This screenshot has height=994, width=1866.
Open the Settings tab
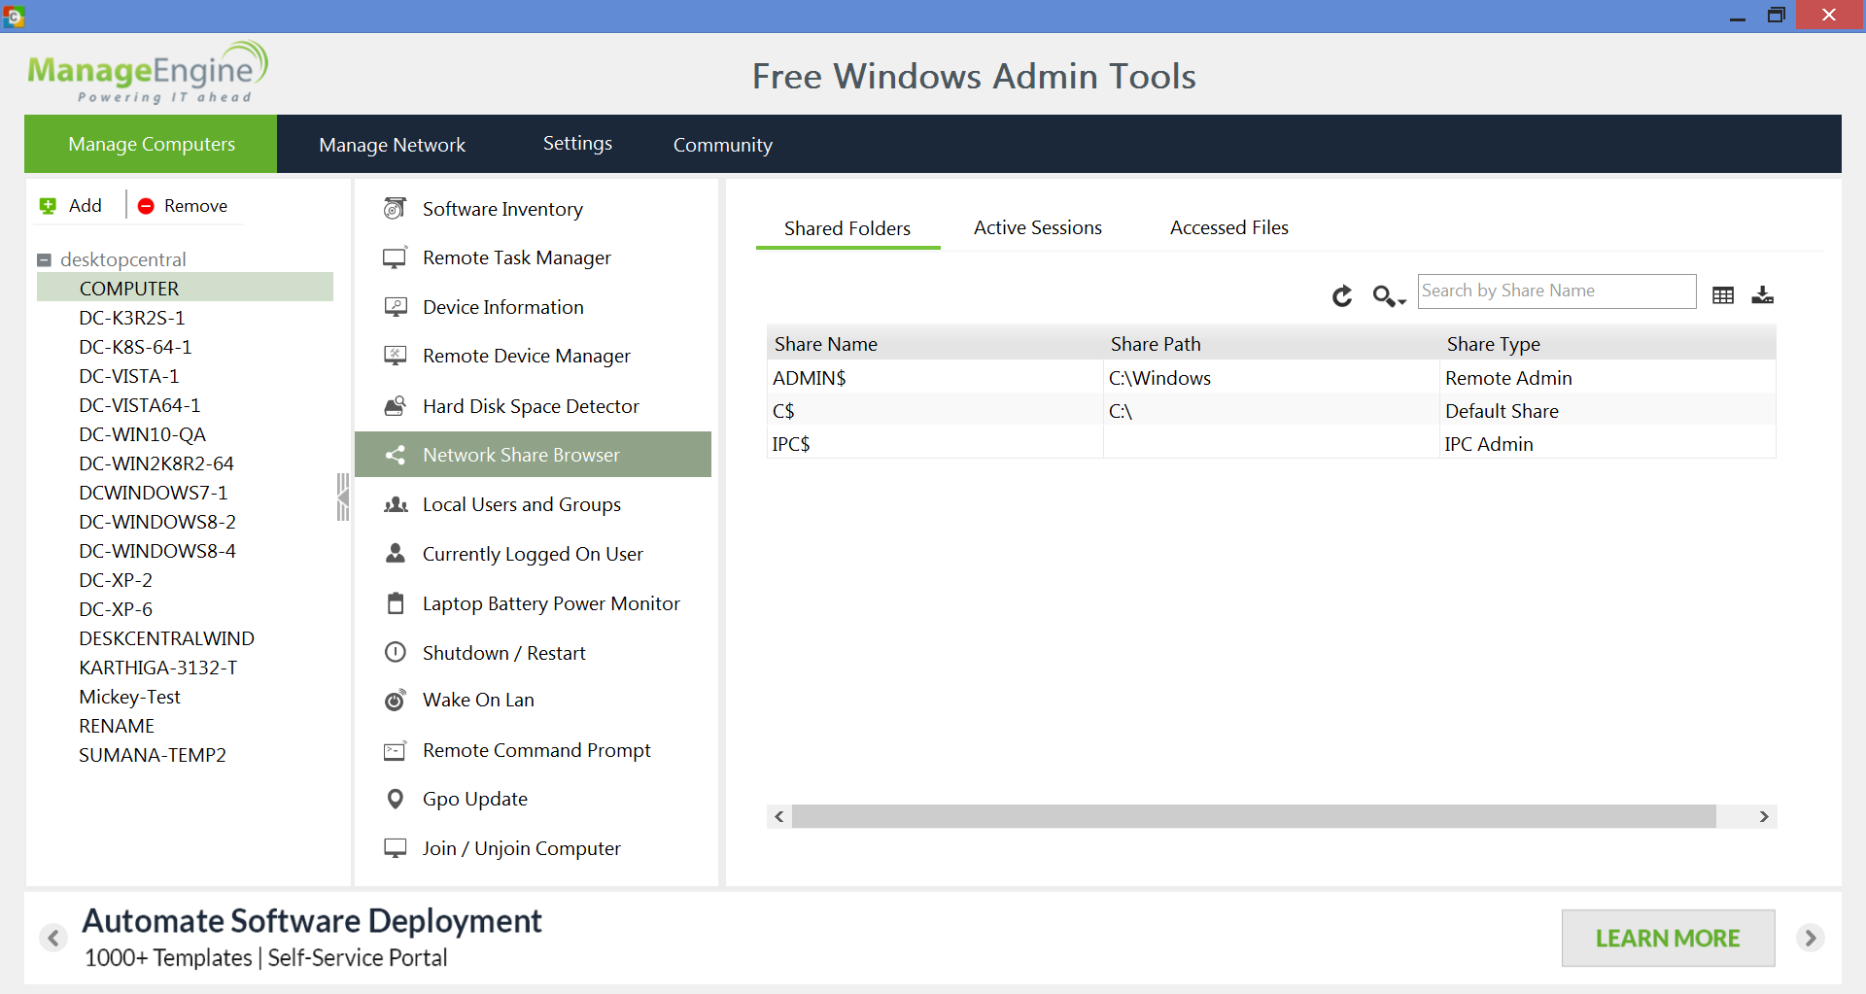point(577,143)
